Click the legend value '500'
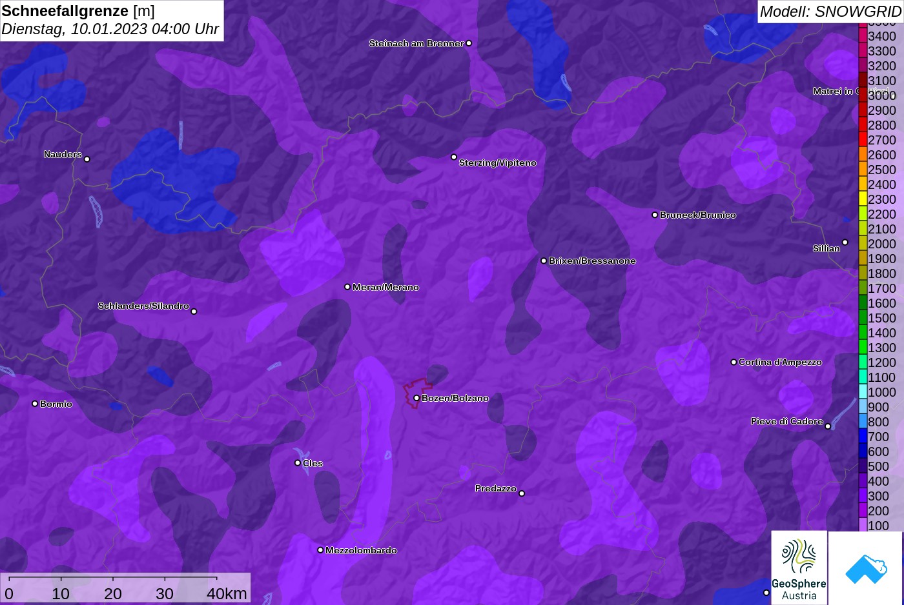The width and height of the screenshot is (904, 605). click(878, 466)
